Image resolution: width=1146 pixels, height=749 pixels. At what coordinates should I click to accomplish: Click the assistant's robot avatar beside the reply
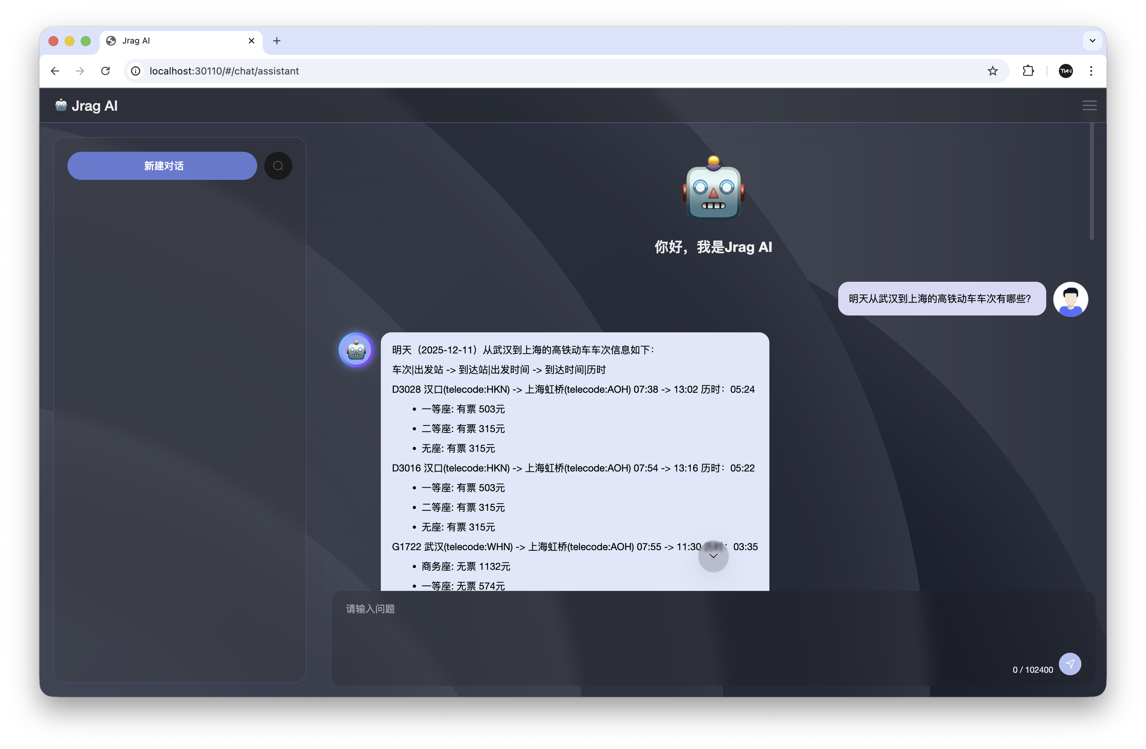356,350
